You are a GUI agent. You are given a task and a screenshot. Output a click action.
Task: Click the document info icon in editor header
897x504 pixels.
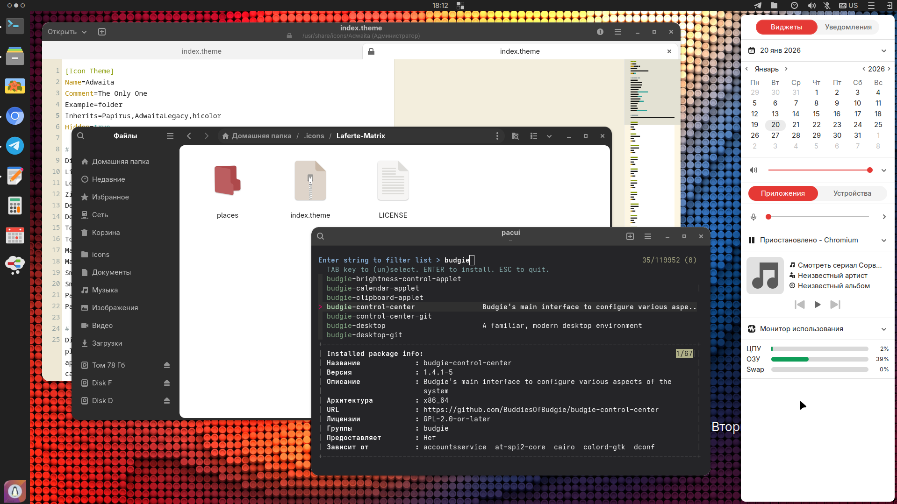tap(600, 32)
